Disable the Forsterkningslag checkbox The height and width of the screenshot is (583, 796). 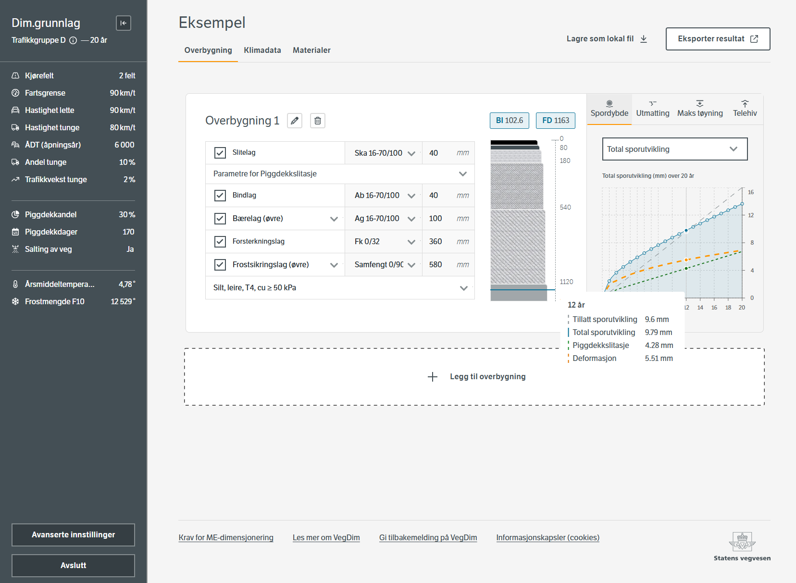point(220,242)
